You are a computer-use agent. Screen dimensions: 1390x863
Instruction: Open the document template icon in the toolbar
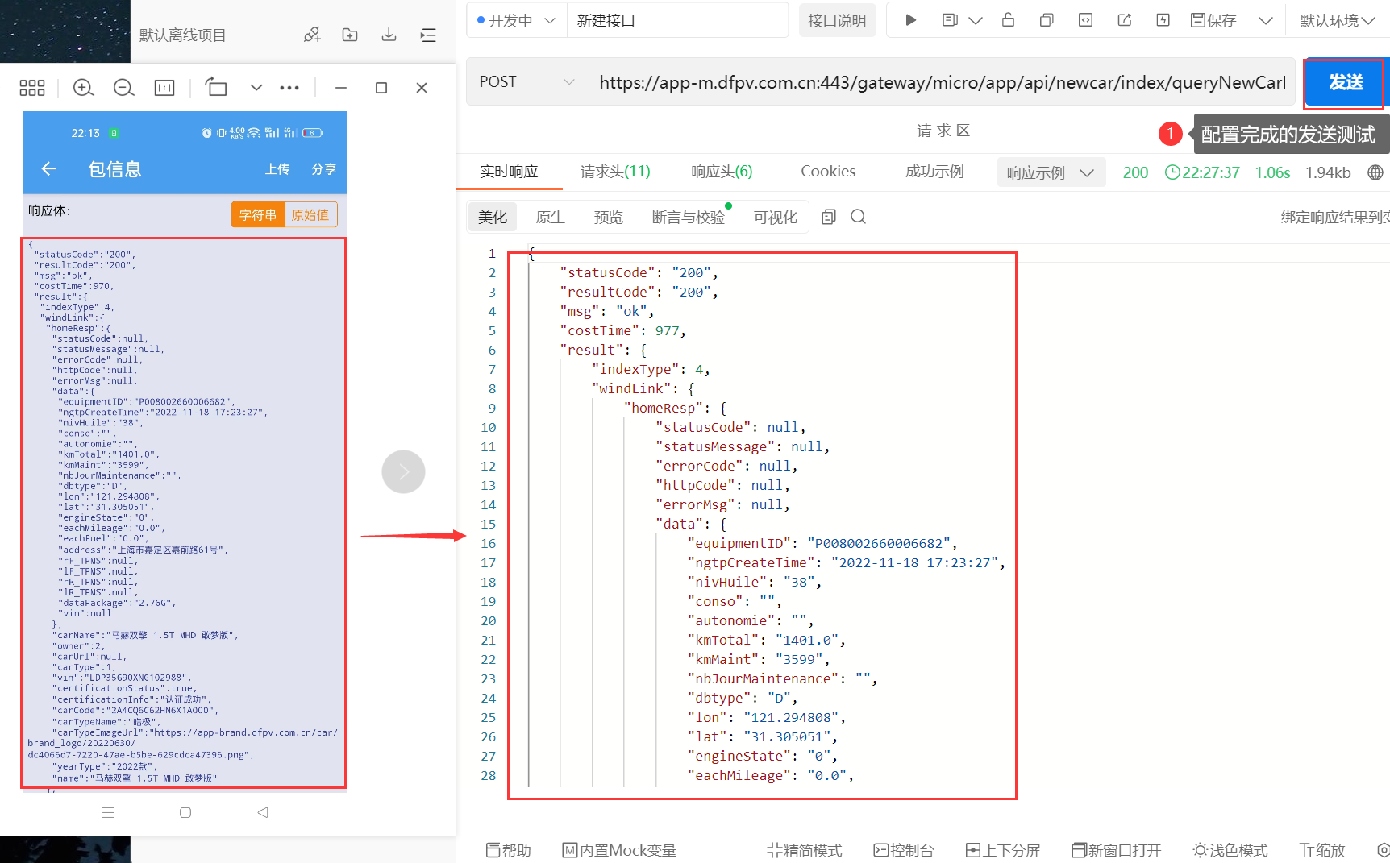950,20
